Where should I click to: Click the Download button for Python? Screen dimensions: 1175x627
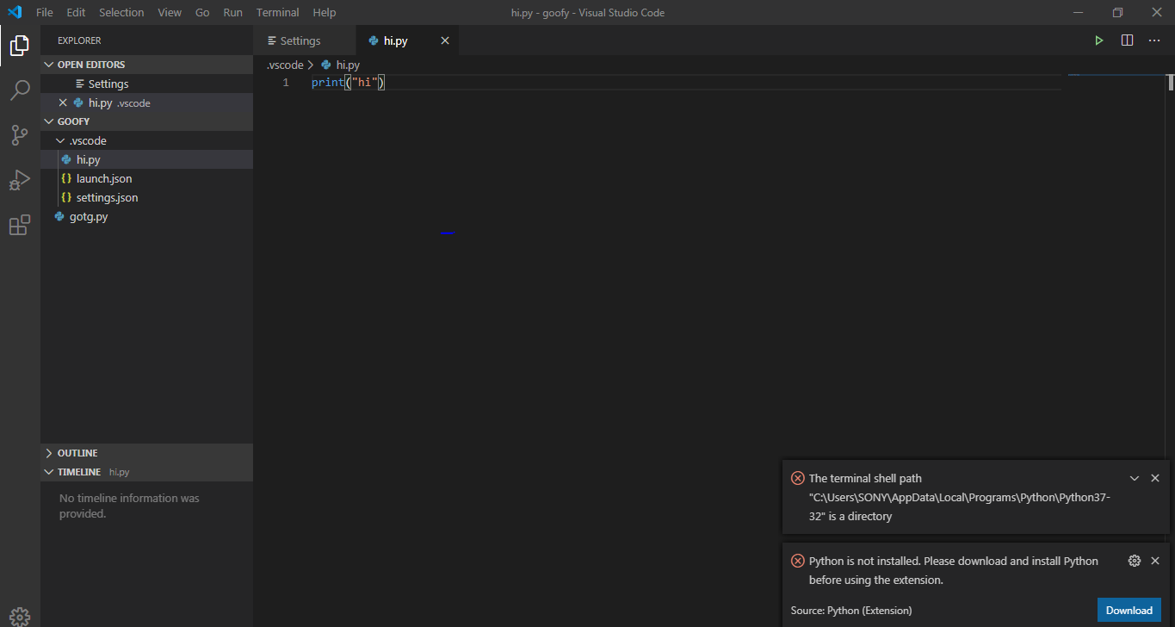point(1129,611)
